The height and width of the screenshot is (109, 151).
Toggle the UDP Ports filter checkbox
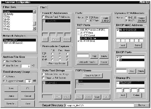coord(87,20)
